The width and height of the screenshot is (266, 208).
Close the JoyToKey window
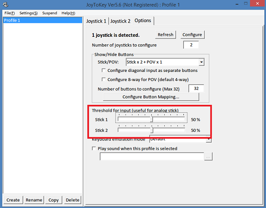pyautogui.click(x=257, y=3)
